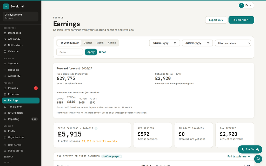Image resolution: width=266 pixels, height=166 pixels.
Task: Click the Calendar icon in sidebar
Action: 5,51
